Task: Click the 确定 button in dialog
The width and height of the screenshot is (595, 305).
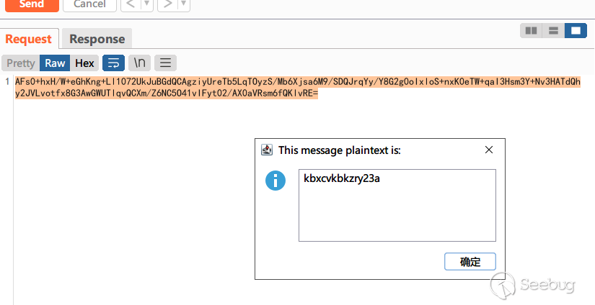Action: click(470, 262)
